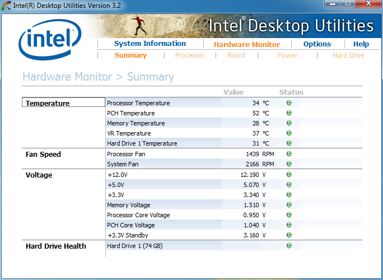The height and width of the screenshot is (280, 383).
Task: Open the Options tab
Action: 317,44
